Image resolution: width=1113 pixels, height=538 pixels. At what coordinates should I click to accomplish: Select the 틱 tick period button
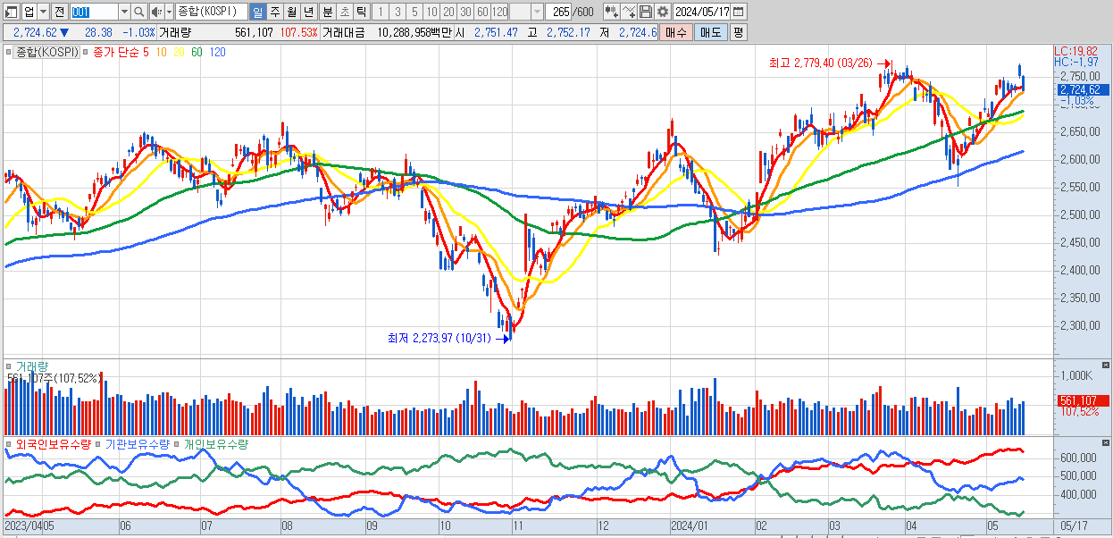point(361,12)
